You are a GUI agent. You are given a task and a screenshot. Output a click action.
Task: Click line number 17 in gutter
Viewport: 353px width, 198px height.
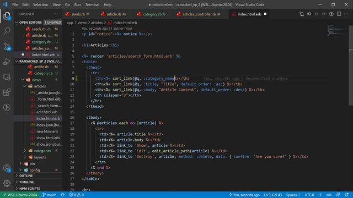pos(72,123)
